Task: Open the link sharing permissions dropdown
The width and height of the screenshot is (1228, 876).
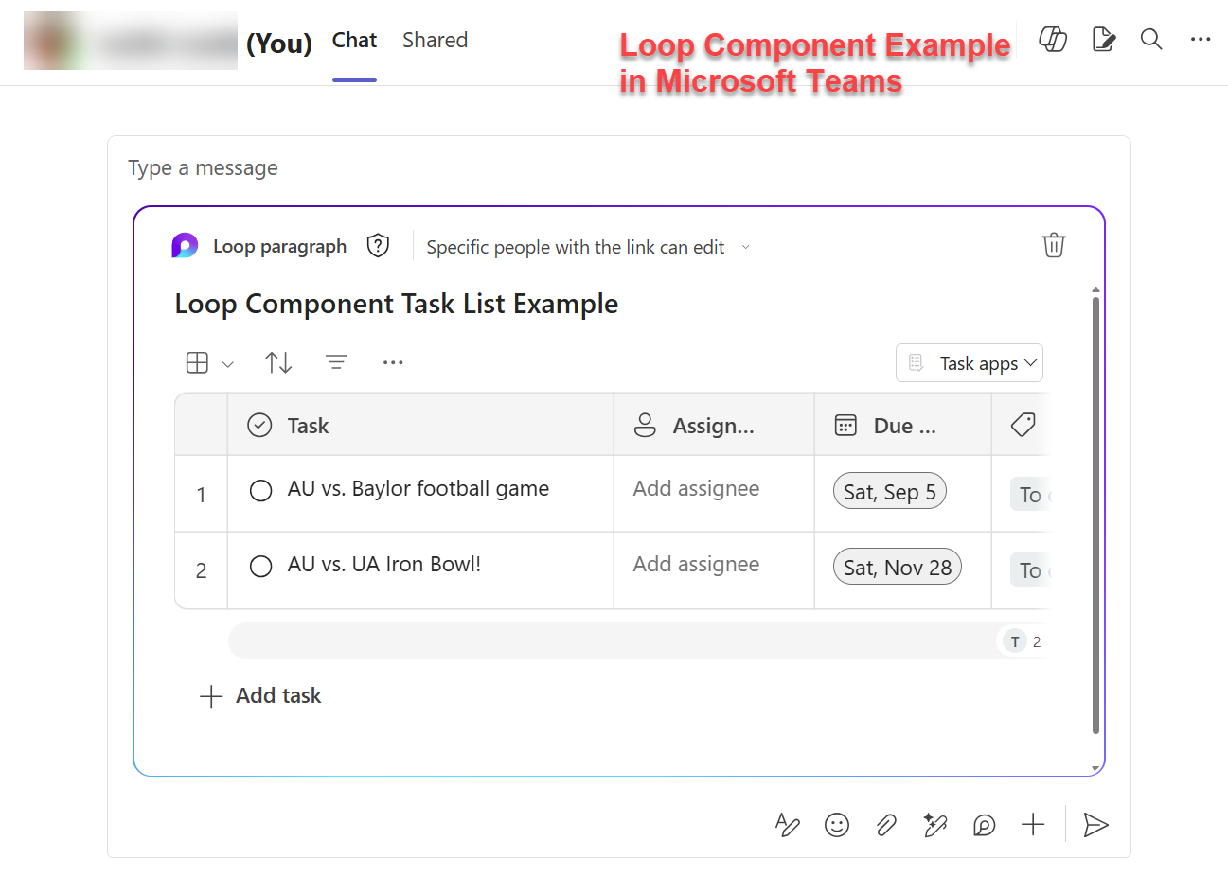Action: pyautogui.click(x=588, y=247)
